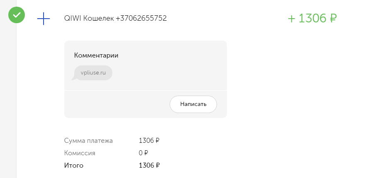Select the bold 1306 ₽ total value
Screen dimensions: 375x178
pyautogui.click(x=149, y=165)
